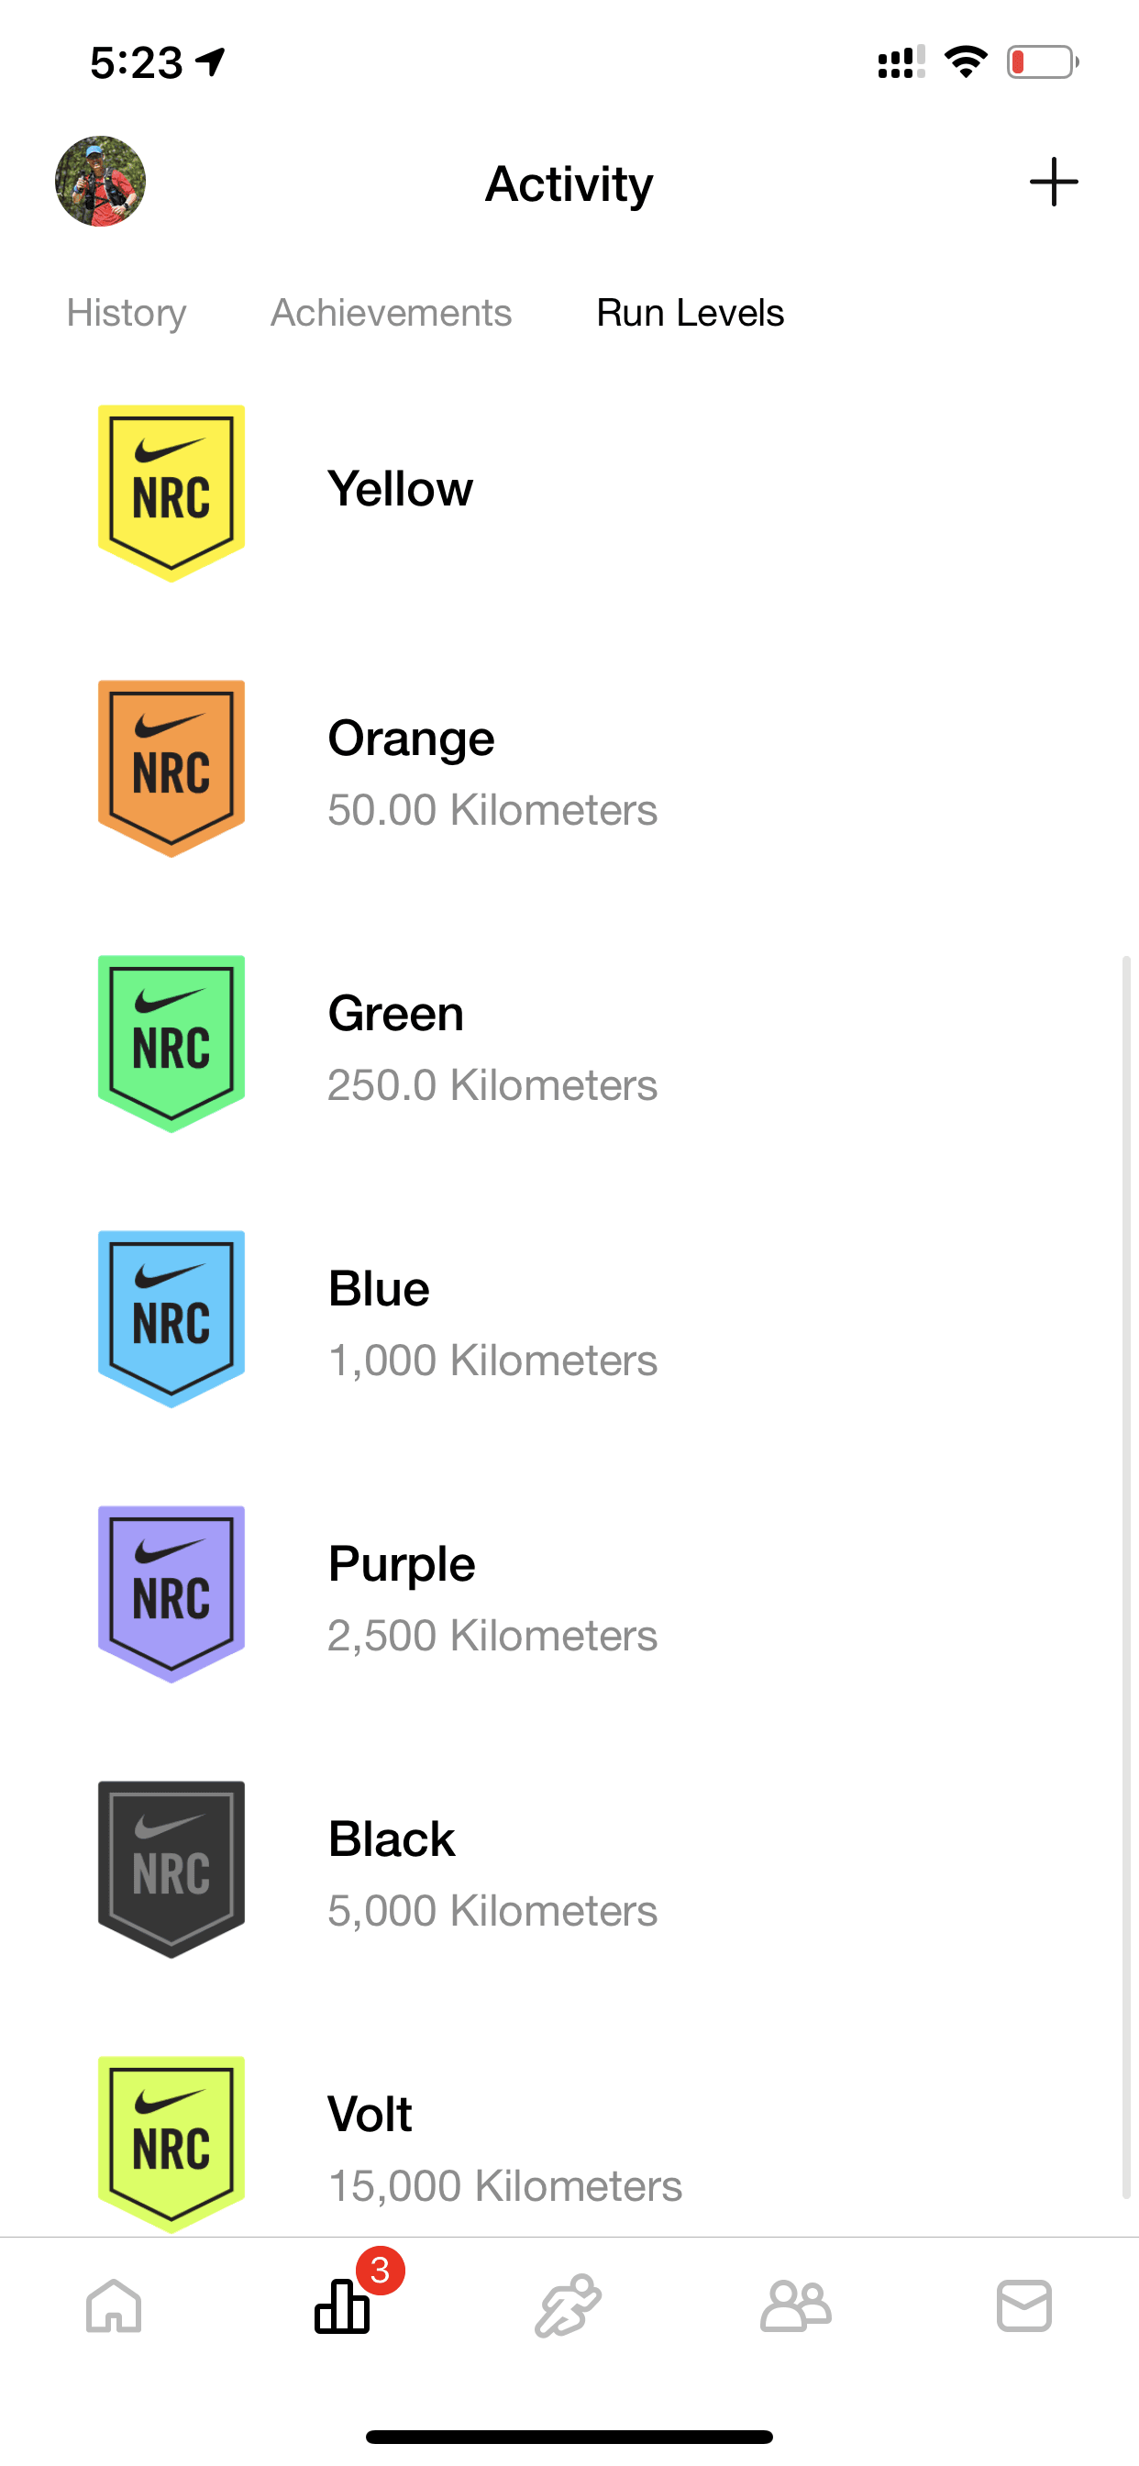Viewport: 1139px width, 2466px height.
Task: Tap the Blue NRC badge
Action: coord(171,1318)
